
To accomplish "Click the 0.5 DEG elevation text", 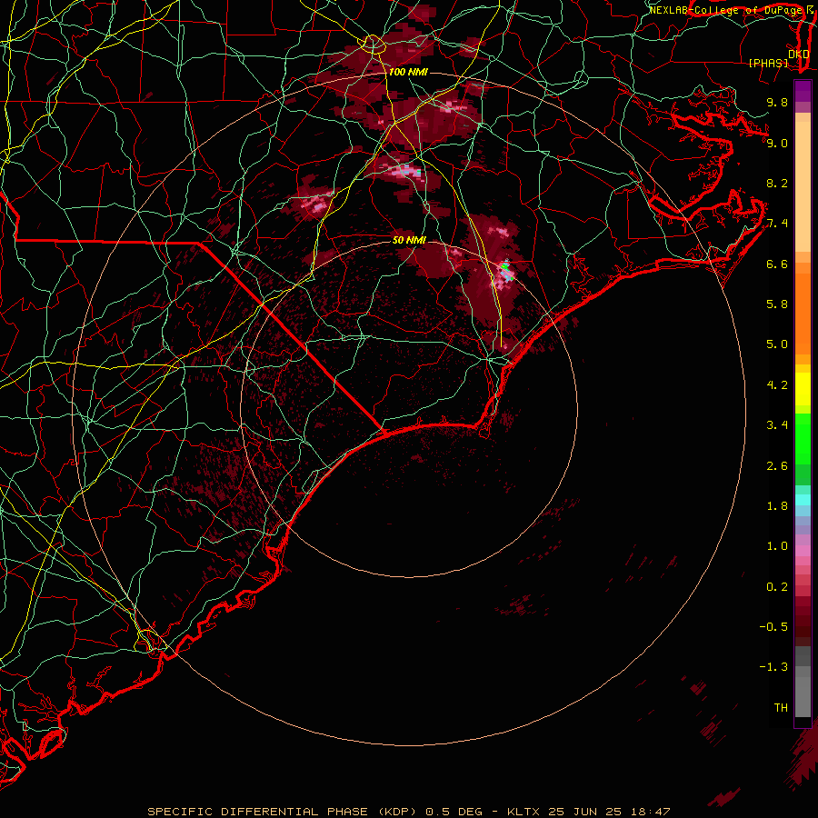I will click(x=453, y=812).
